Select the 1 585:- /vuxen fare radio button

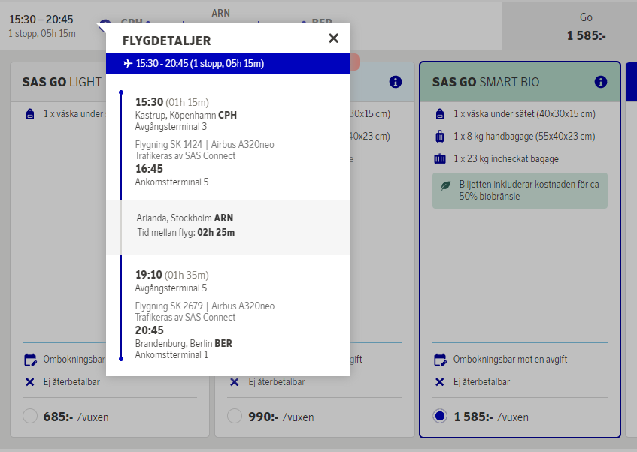[x=441, y=417]
